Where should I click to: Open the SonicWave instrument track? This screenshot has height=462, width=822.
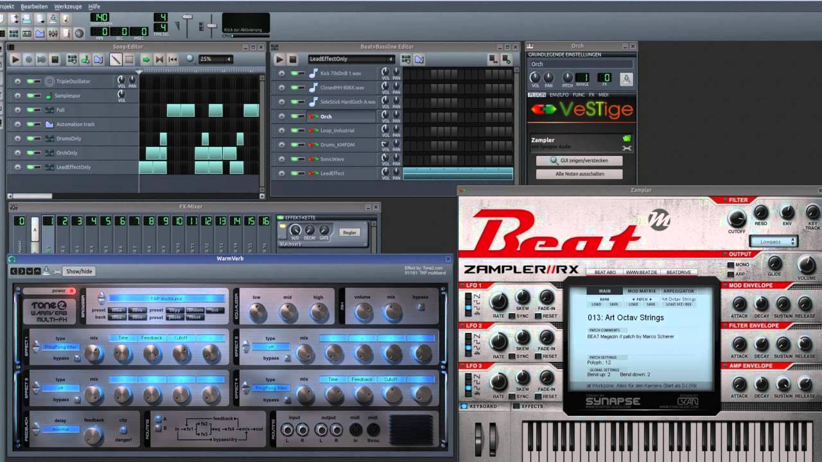(342, 158)
